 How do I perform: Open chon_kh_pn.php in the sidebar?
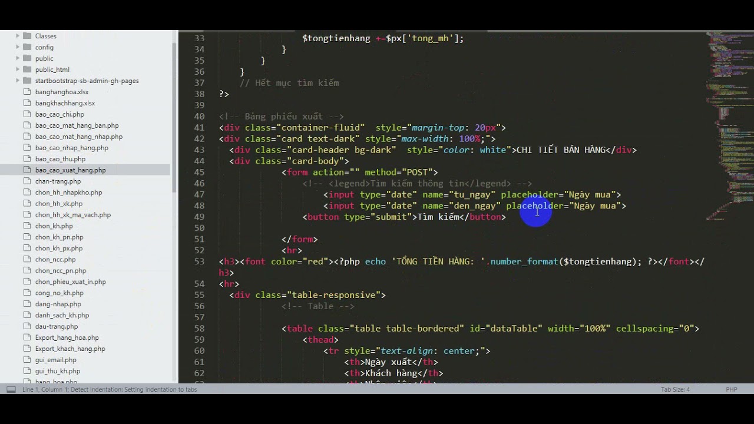tap(59, 237)
